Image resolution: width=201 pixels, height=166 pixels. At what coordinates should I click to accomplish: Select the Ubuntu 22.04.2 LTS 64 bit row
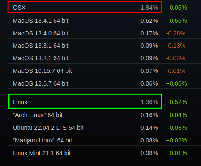tap(105, 128)
